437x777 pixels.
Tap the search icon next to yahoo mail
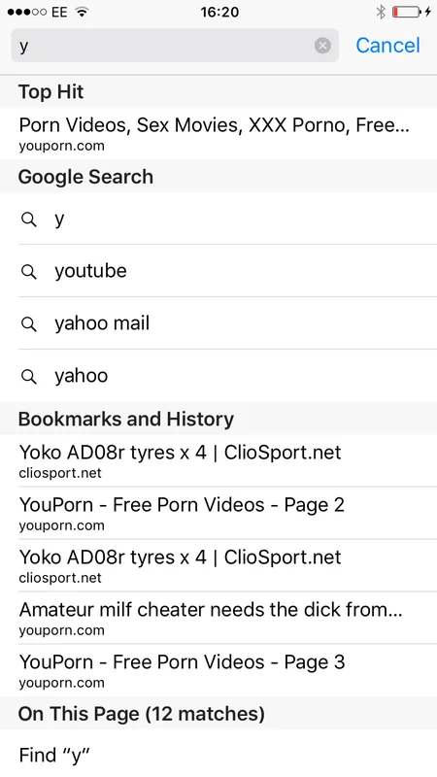click(29, 324)
